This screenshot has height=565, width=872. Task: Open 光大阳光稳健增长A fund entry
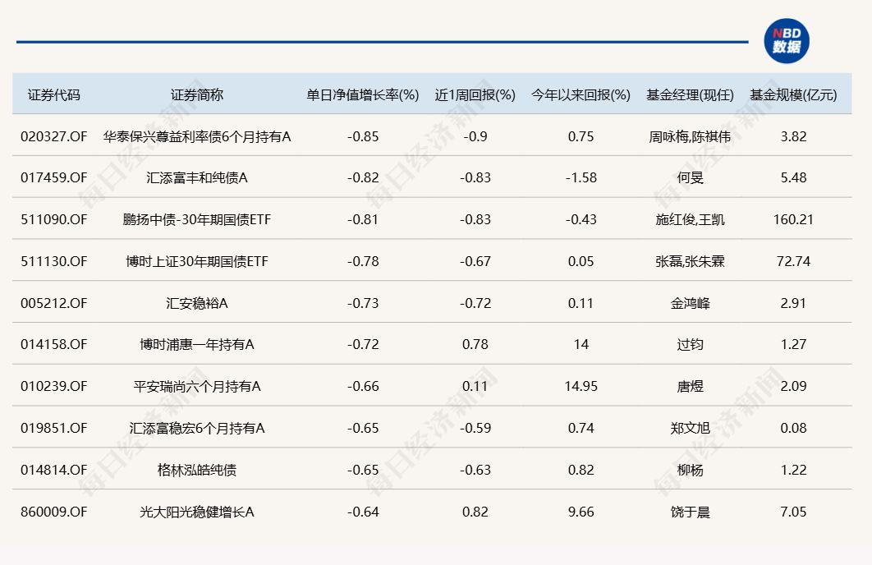tap(197, 512)
